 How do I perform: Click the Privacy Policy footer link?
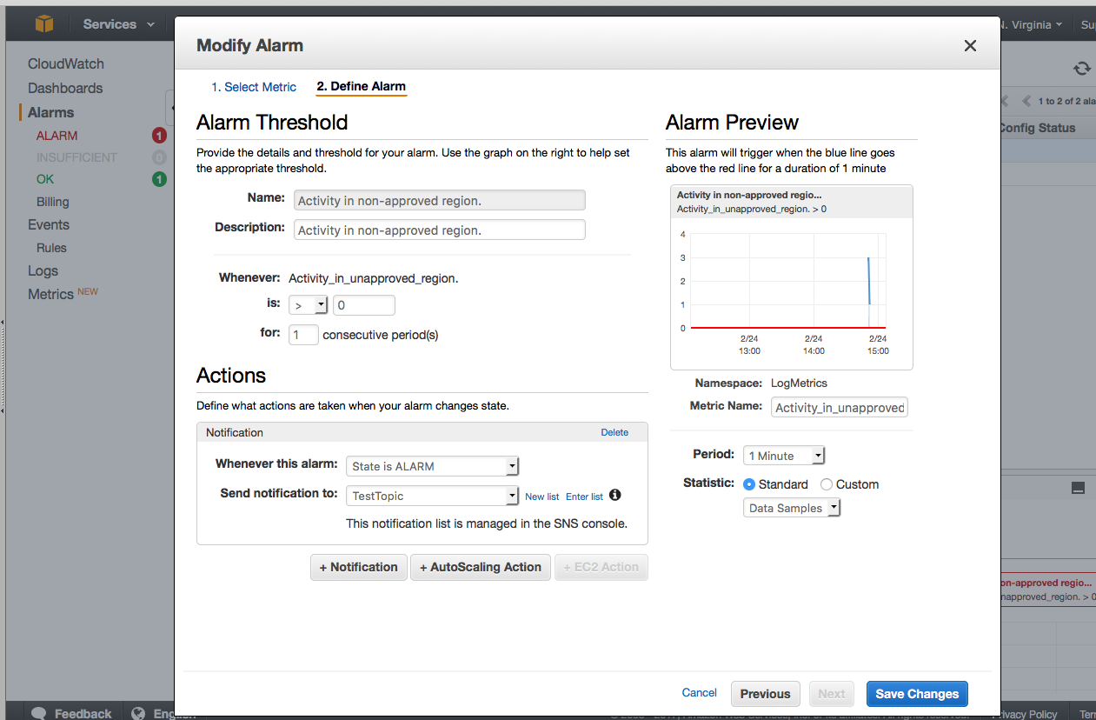1026,714
